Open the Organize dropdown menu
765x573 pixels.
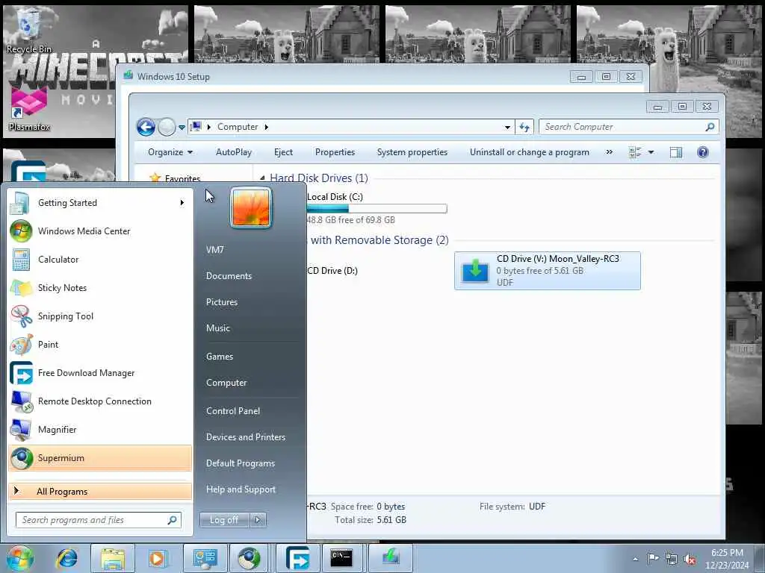tap(170, 152)
